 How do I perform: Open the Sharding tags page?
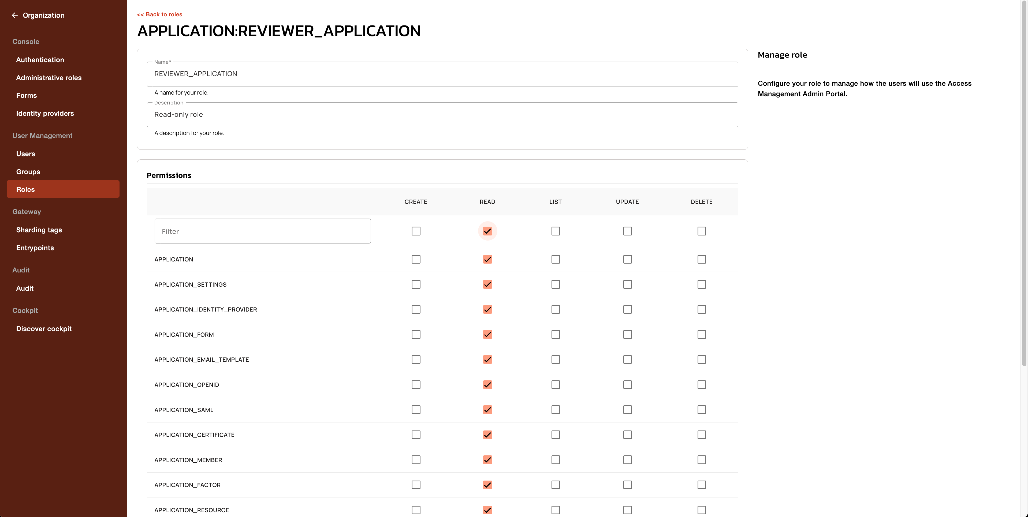coord(39,230)
